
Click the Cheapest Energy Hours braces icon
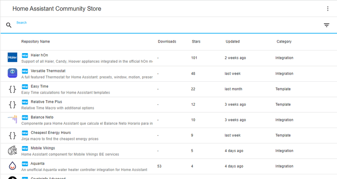pos(13,135)
